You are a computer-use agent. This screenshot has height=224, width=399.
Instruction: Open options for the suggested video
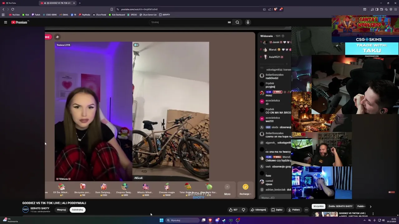click(373, 214)
